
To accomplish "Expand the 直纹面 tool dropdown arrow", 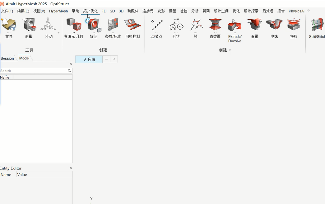I will click(x=215, y=33).
